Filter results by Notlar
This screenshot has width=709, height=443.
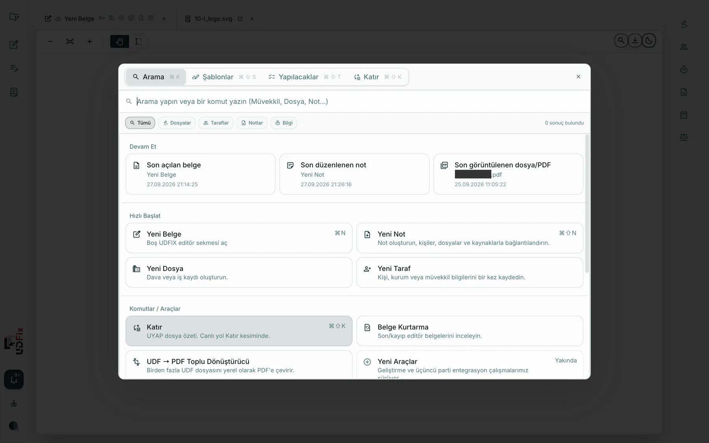(x=252, y=123)
